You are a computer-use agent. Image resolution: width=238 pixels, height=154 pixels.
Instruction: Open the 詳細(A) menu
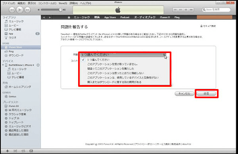click(x=74, y=3)
